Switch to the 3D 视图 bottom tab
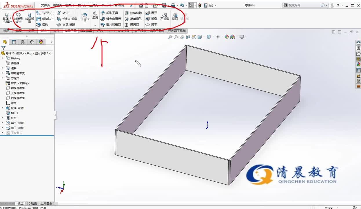Viewport: 361px width, 209px height. click(x=32, y=203)
